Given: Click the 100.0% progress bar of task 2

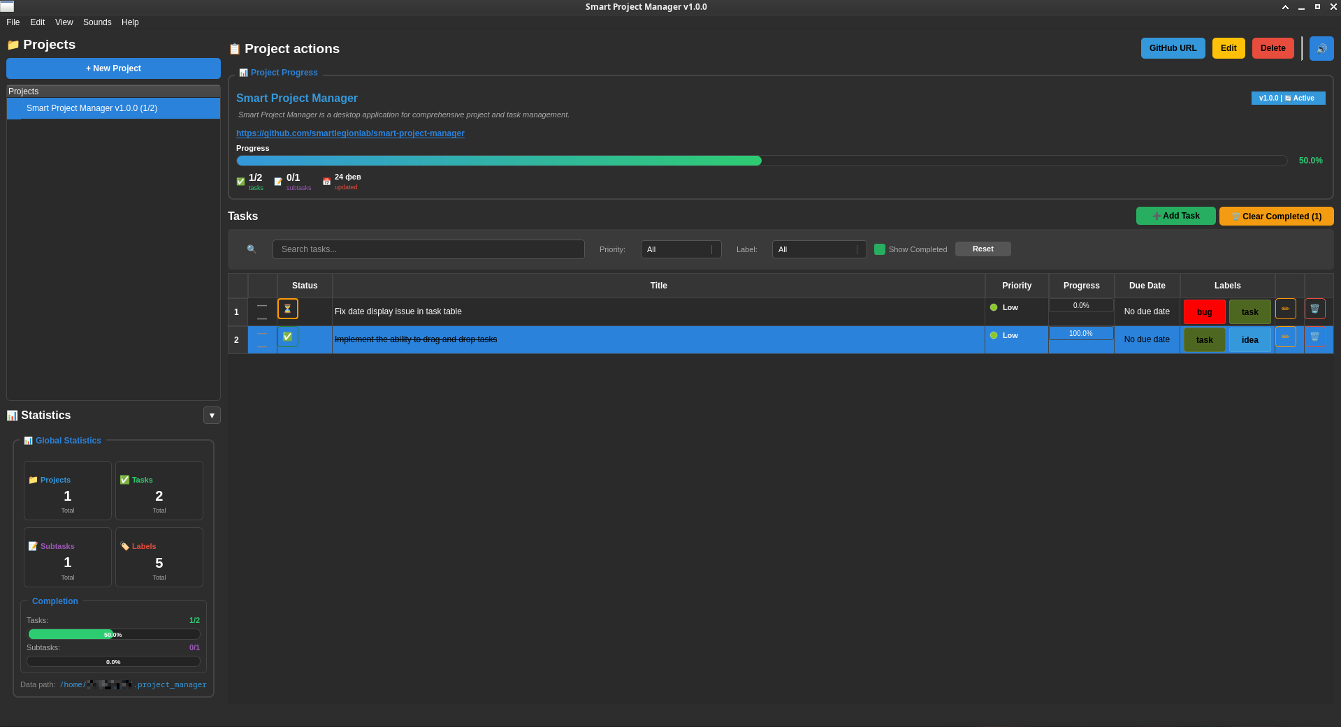Looking at the screenshot, I should click(1081, 334).
